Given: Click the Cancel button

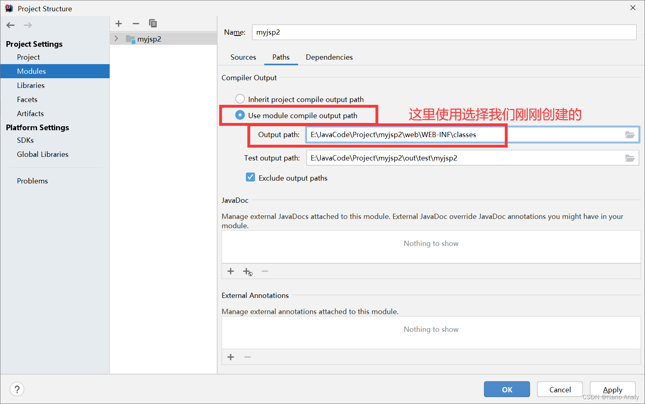Looking at the screenshot, I should tap(560, 389).
